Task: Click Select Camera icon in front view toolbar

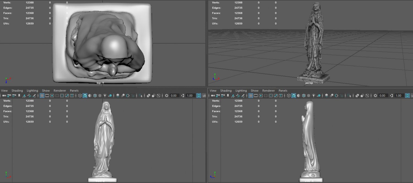Action: pyautogui.click(x=4, y=96)
